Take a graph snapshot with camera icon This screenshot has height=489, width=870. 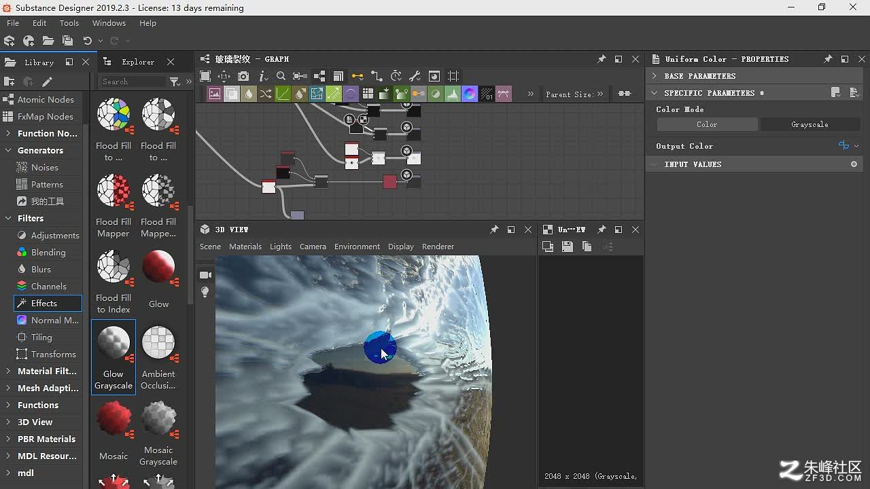point(243,76)
